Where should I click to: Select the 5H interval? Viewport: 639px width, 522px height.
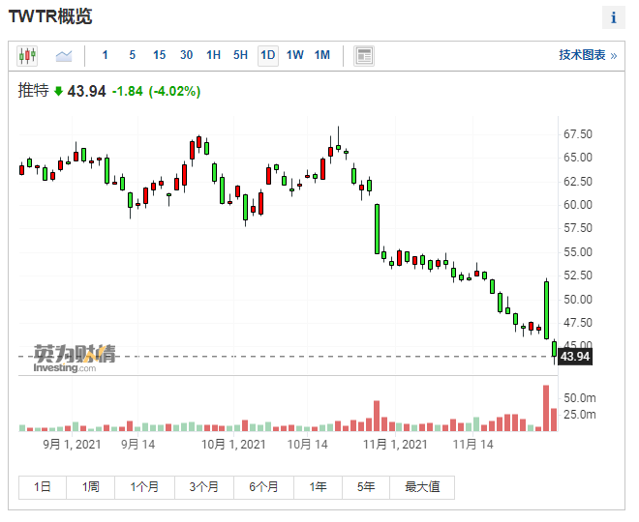pos(240,55)
